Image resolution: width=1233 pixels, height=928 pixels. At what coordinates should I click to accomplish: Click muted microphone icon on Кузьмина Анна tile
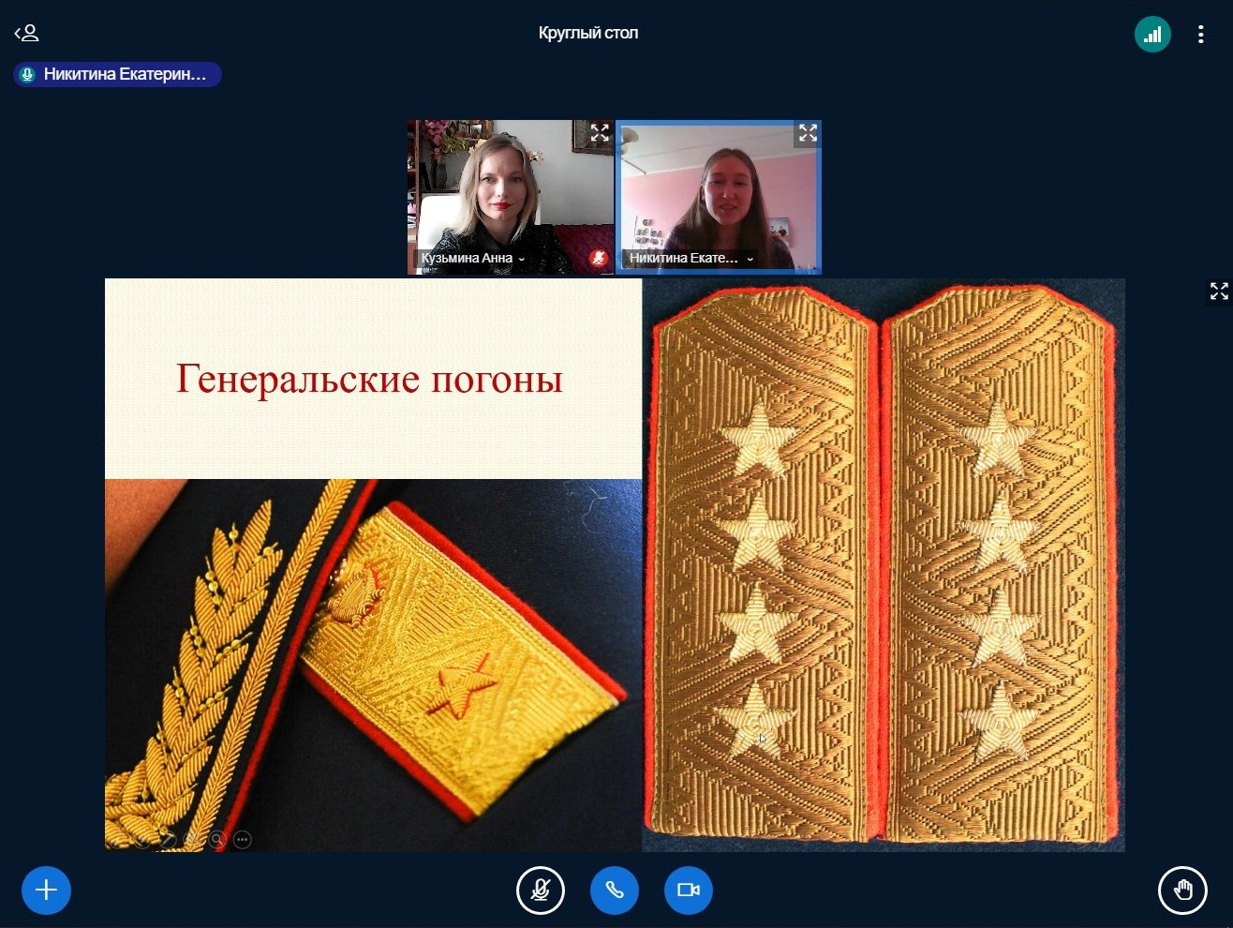tap(599, 258)
